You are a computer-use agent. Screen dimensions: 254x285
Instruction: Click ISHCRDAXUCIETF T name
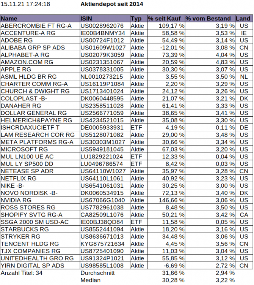pos(40,128)
